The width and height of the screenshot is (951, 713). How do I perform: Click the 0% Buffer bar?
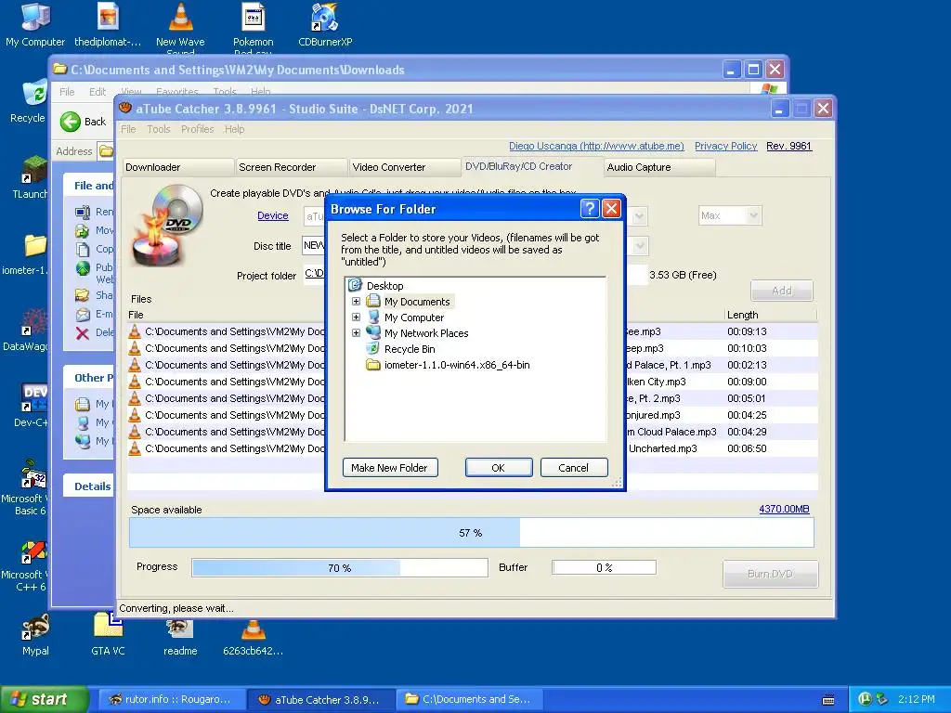tap(604, 567)
